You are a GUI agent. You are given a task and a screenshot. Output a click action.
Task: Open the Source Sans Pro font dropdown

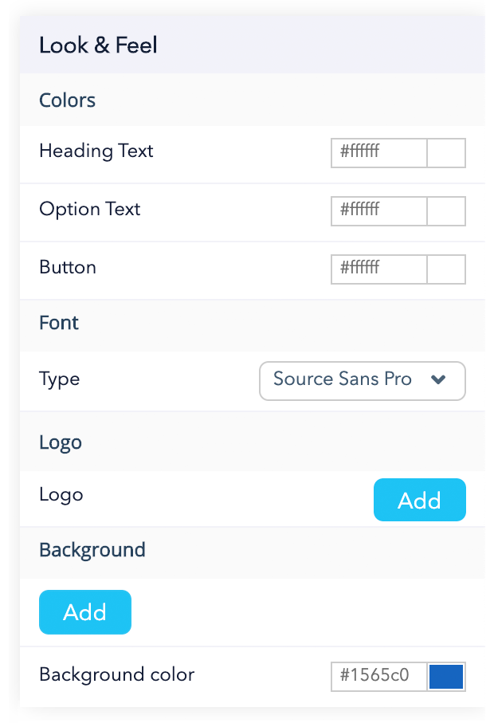point(362,381)
